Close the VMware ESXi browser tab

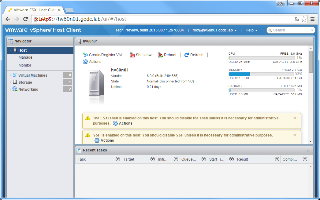coord(59,10)
